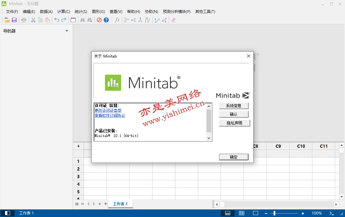345x217 pixels.
Task: Undo the last action
Action: 57,20
